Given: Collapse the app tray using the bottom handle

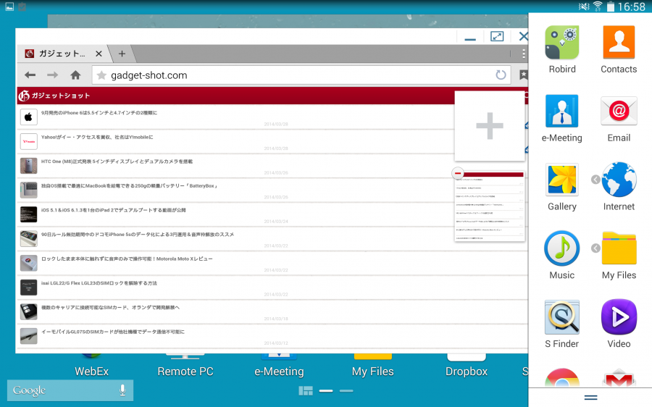Looking at the screenshot, I should click(x=590, y=398).
